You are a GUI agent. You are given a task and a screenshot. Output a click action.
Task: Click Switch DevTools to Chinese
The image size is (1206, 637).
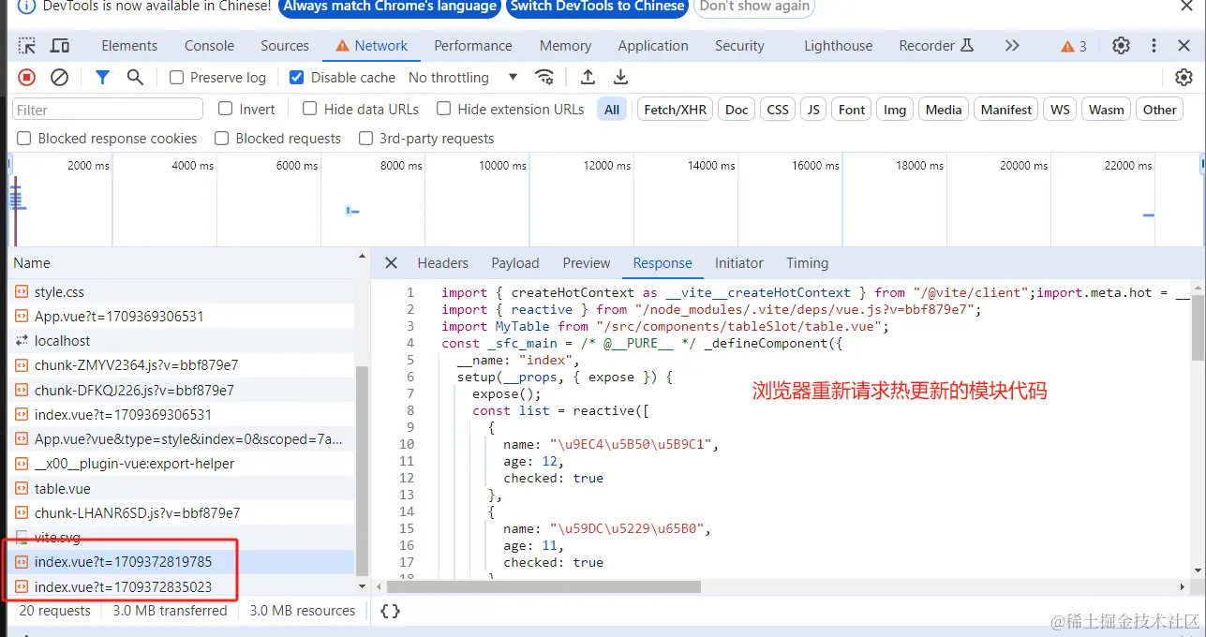tap(598, 7)
